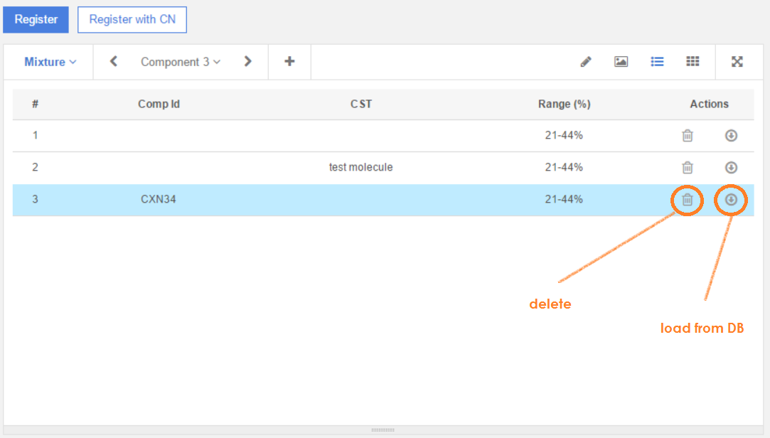Click Register with CN button
Screen dimensions: 770x438
(132, 19)
